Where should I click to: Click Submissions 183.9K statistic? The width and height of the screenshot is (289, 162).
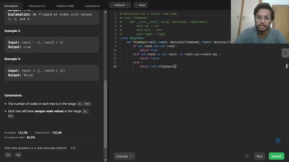point(48,133)
